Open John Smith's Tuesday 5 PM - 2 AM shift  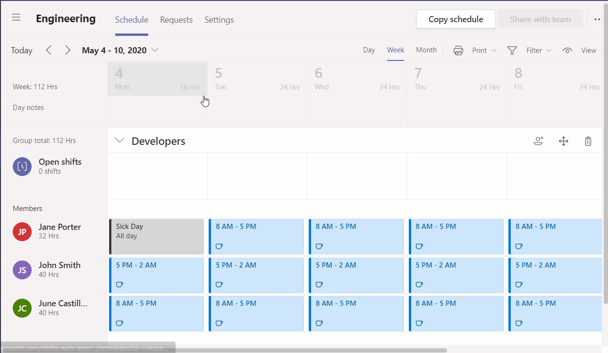pyautogui.click(x=256, y=275)
